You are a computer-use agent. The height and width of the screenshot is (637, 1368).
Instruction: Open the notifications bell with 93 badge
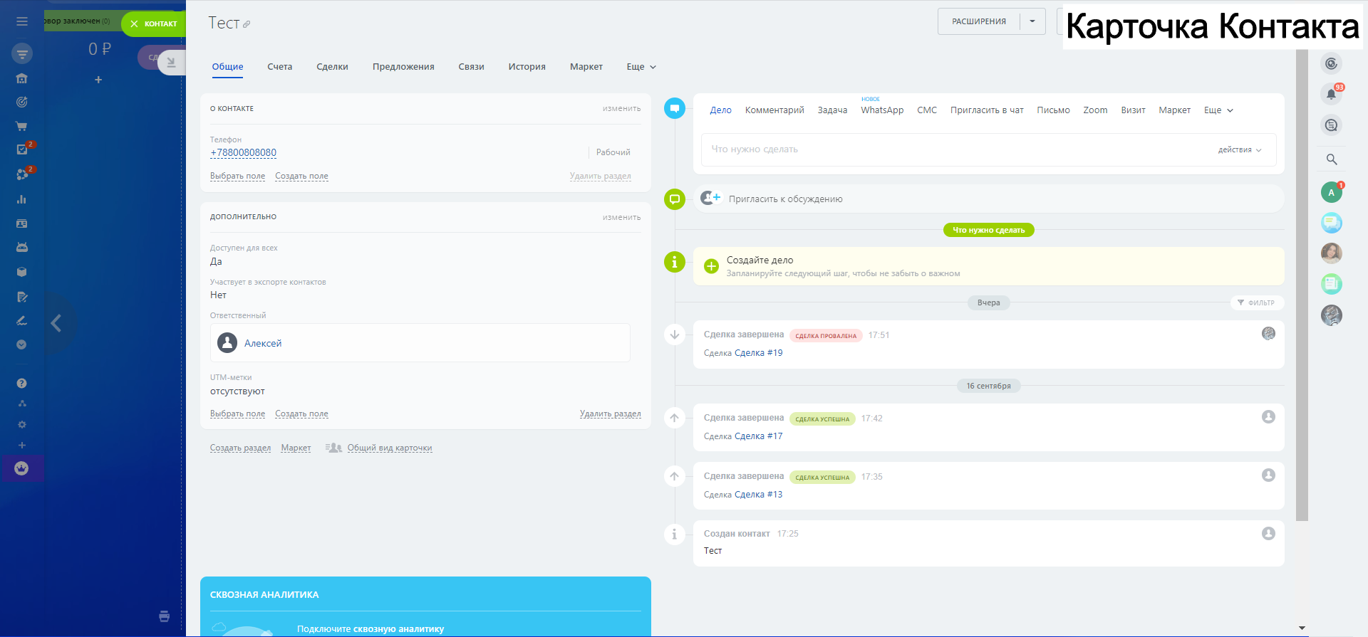point(1331,94)
